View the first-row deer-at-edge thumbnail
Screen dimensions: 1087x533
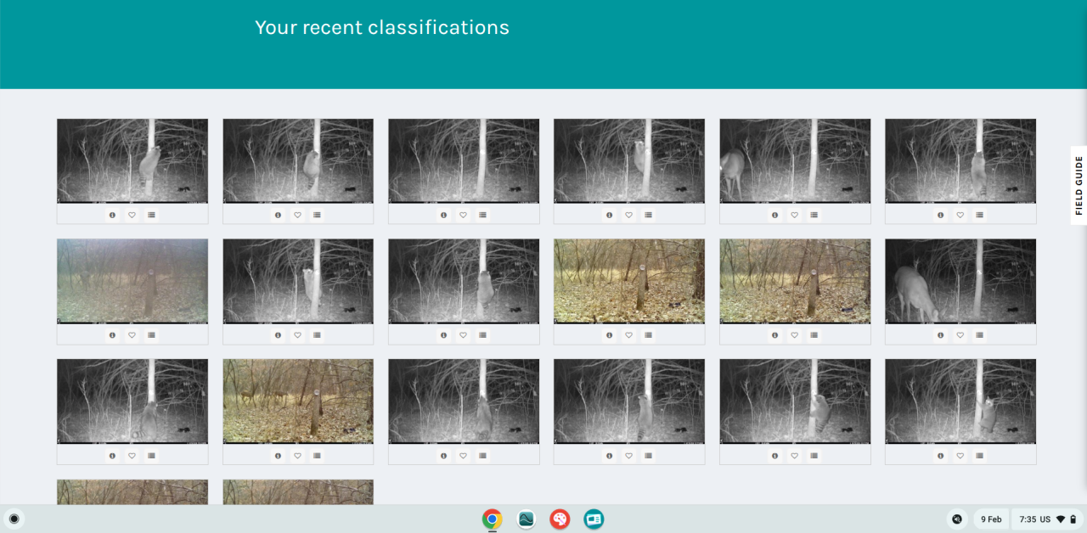tap(795, 160)
